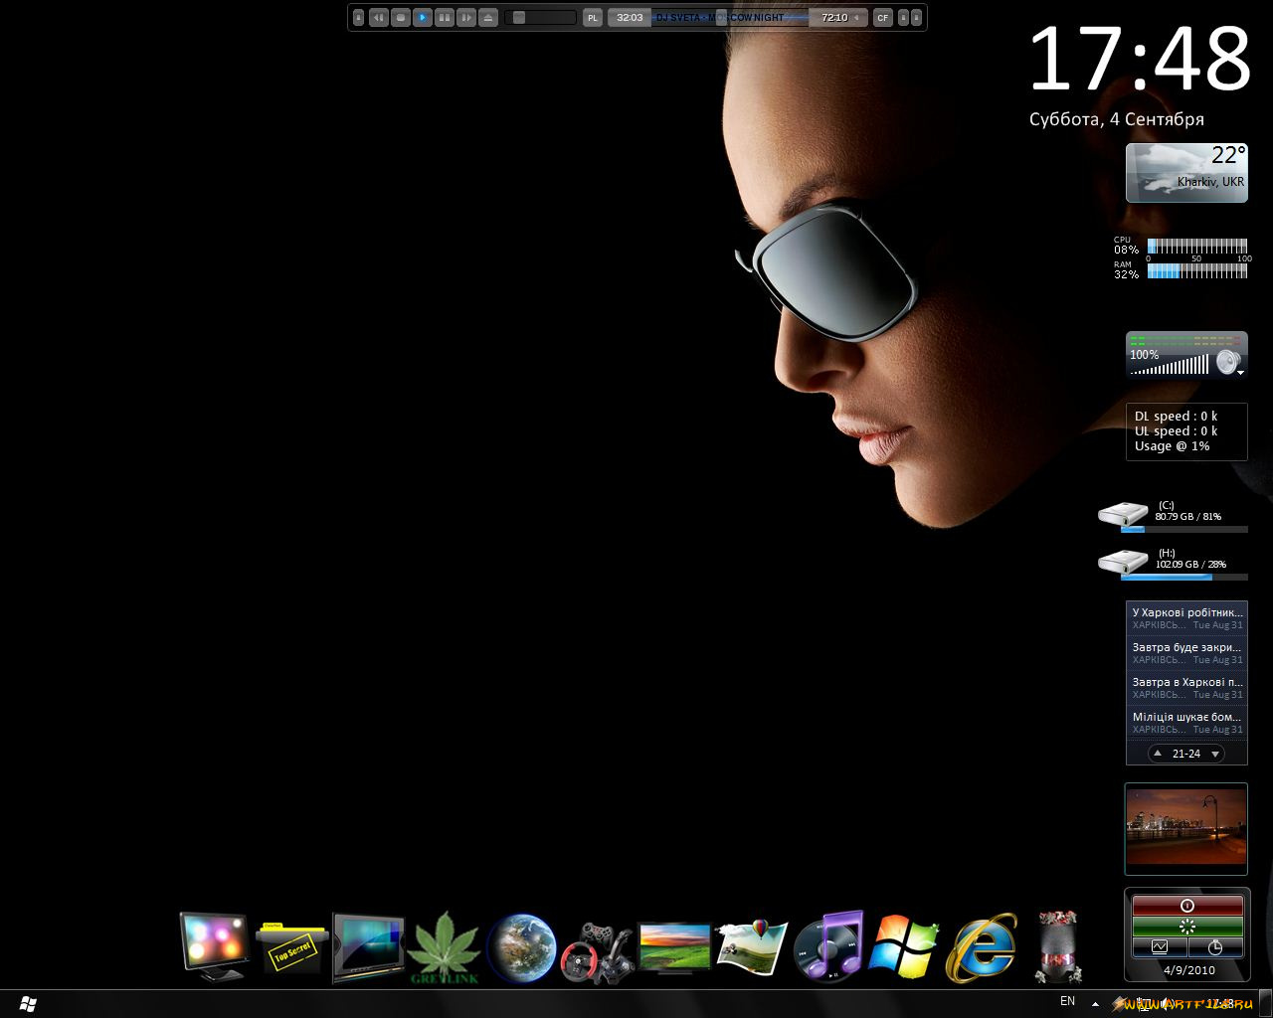Expand hidden tray icons with the taskbar arrow
Screen dimensions: 1273x1018
(1095, 1004)
